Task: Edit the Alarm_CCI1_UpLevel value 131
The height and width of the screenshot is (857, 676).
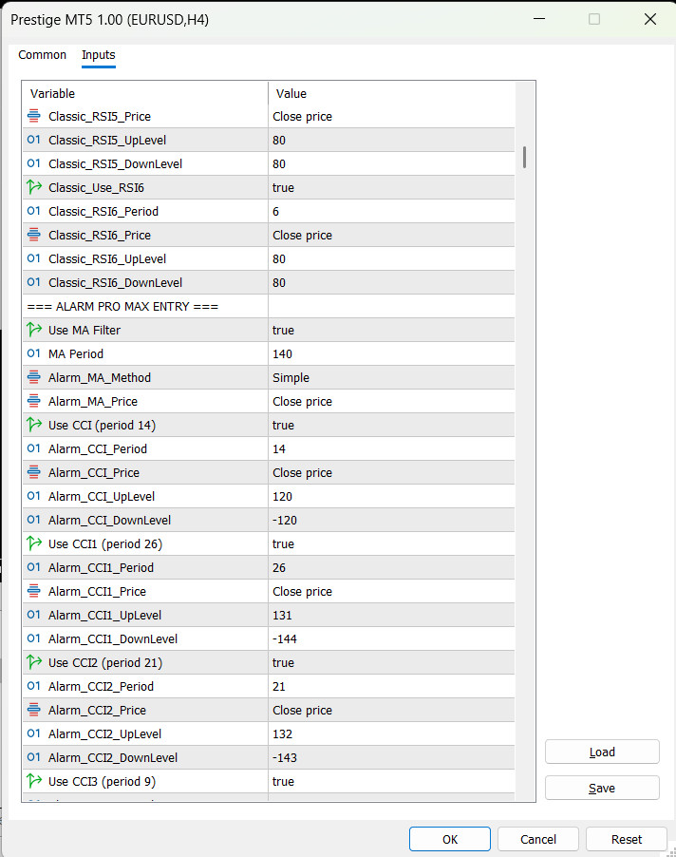Action: click(391, 615)
